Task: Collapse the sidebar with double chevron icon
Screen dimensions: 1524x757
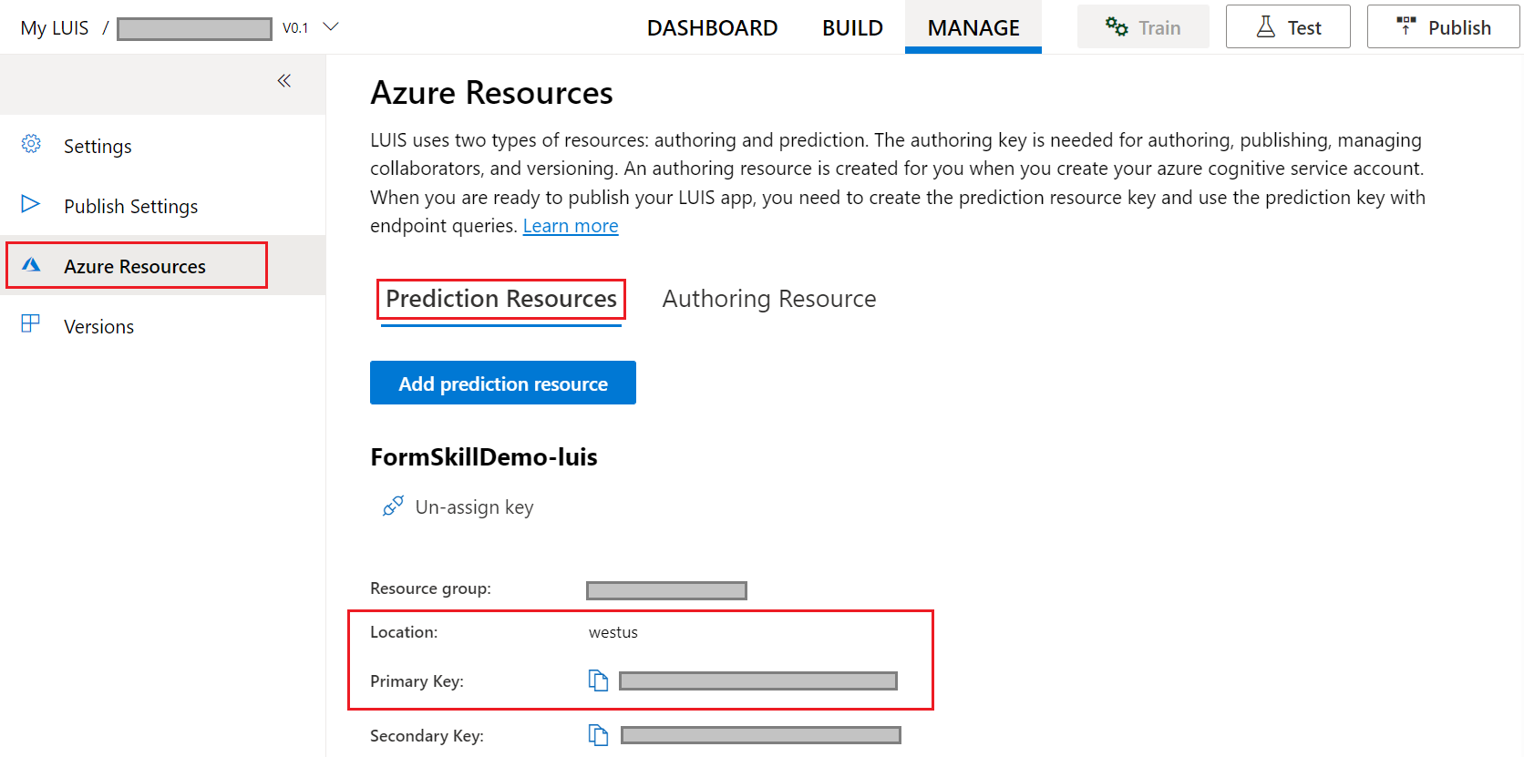Action: 284,81
